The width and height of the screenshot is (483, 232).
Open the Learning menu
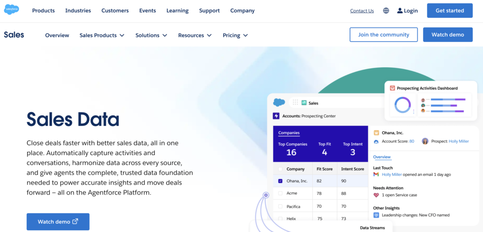click(x=178, y=11)
